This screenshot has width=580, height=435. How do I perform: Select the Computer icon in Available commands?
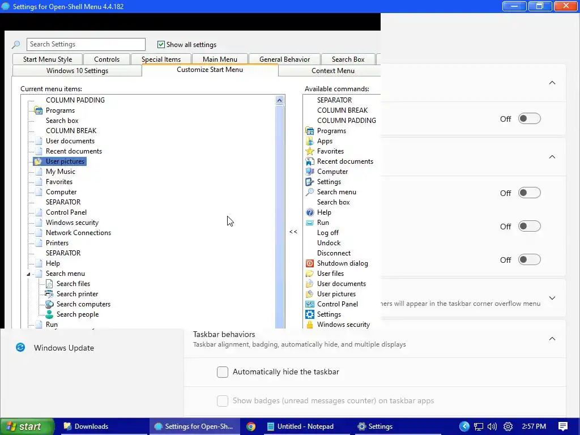click(x=310, y=172)
